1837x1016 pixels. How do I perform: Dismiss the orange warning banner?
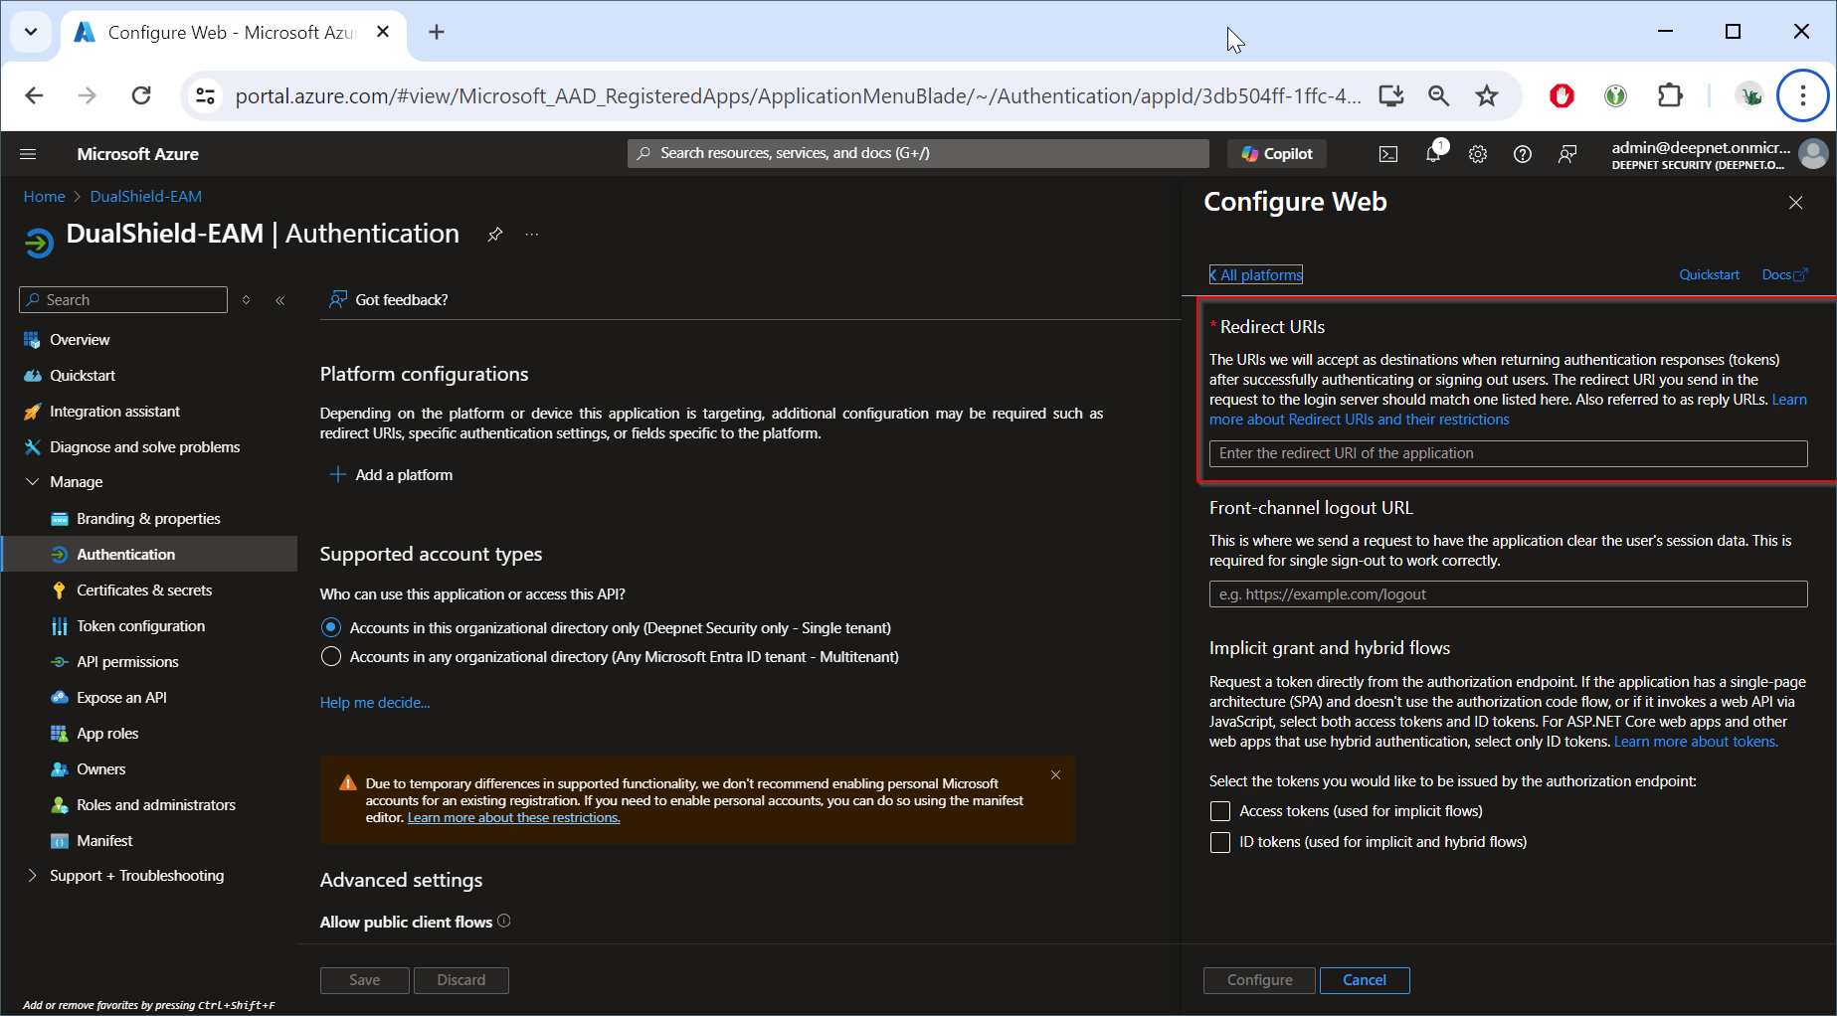point(1055,775)
